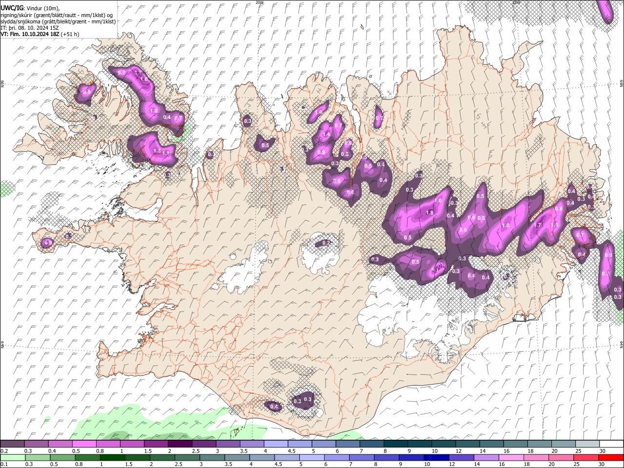Pick the bright pink swatch between 0.5 and 0.8, top row
Viewport: 624px width, 468px height.
pos(84,444)
